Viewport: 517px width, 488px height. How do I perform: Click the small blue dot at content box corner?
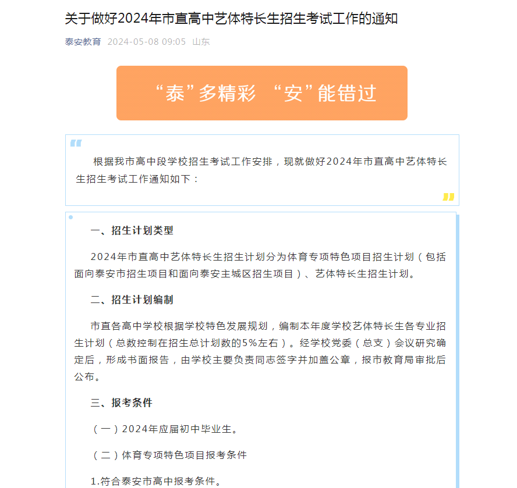click(x=70, y=217)
